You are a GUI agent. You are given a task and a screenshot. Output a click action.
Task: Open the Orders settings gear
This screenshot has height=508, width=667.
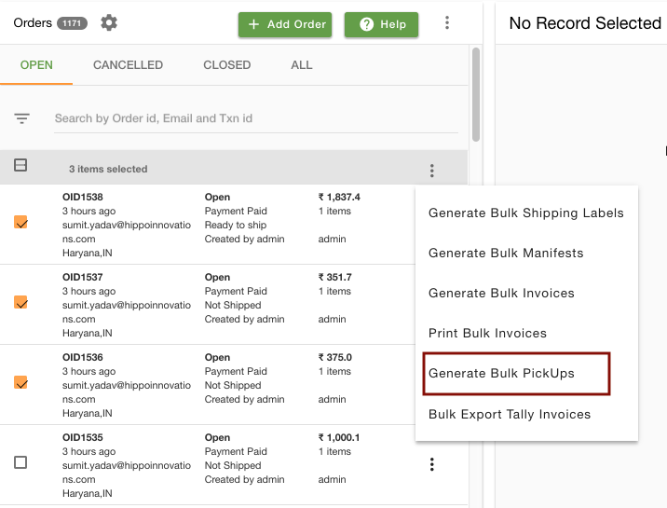click(x=109, y=22)
